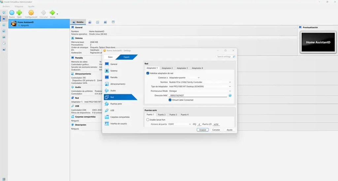
Task: Click the Aceptar button
Action: (203, 130)
